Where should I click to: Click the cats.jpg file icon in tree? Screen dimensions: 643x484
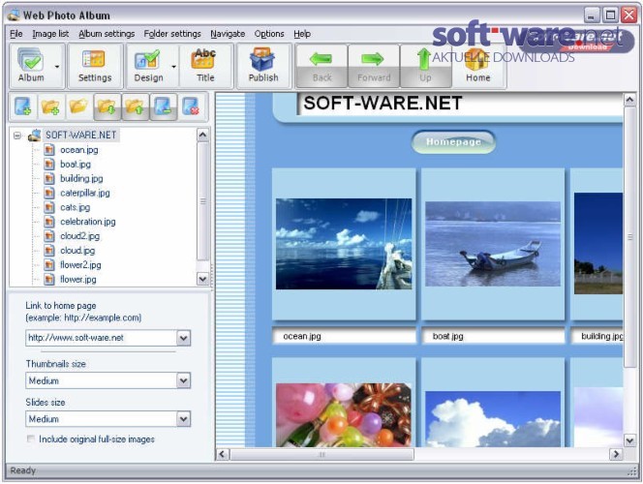pyautogui.click(x=49, y=207)
